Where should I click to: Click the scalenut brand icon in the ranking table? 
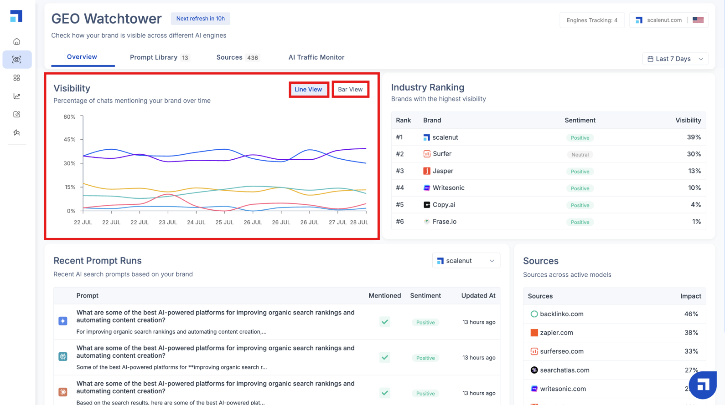[427, 137]
